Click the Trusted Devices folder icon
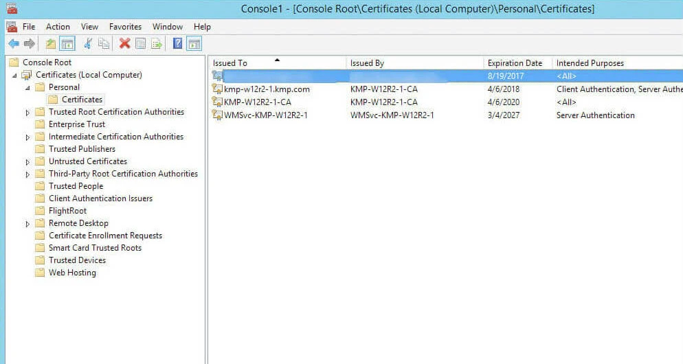This screenshot has width=683, height=364. point(40,260)
